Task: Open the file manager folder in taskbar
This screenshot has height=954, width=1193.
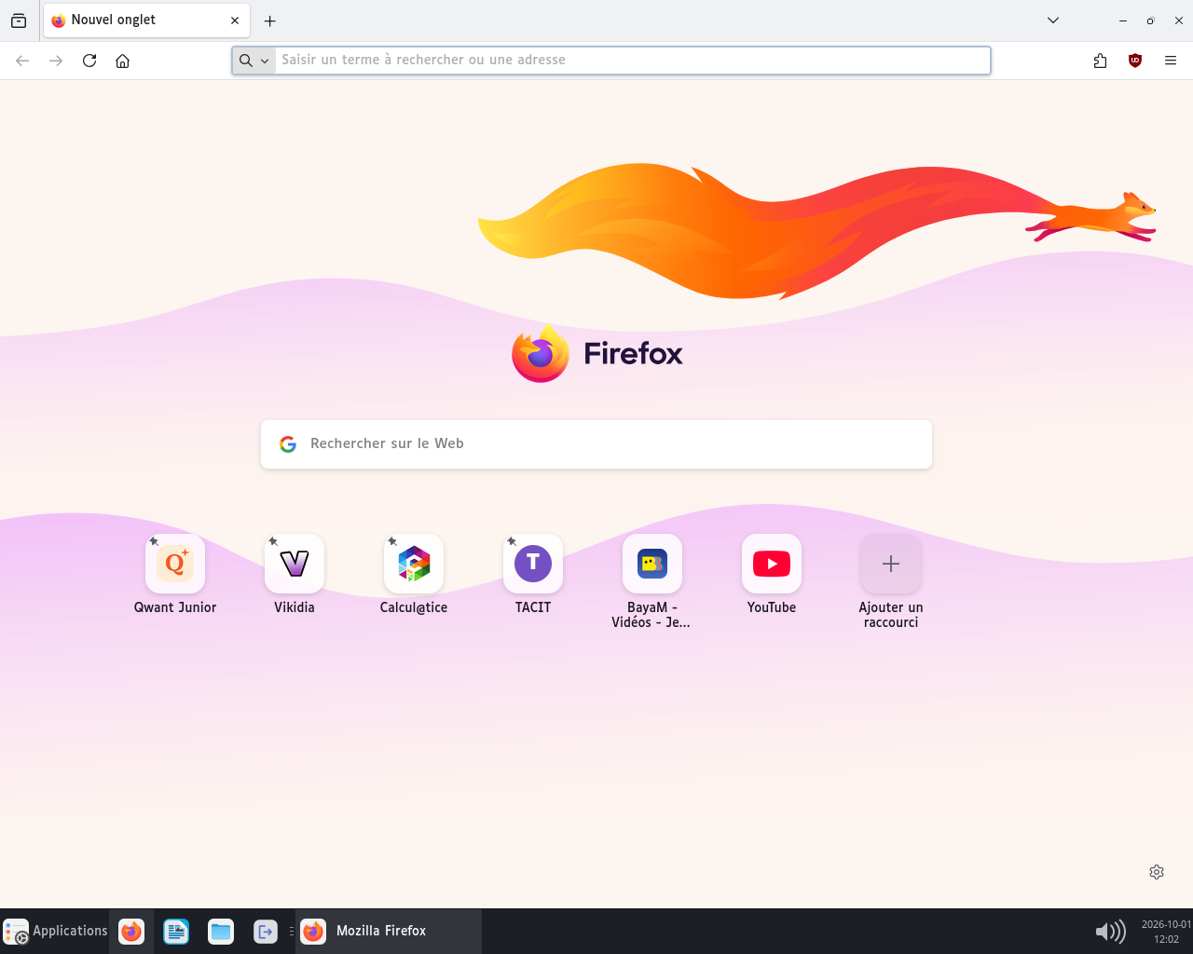Action: tap(221, 931)
